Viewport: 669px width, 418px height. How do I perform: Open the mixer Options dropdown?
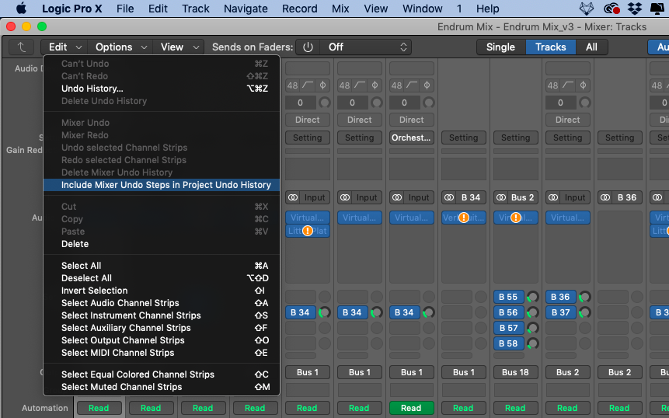click(x=121, y=47)
